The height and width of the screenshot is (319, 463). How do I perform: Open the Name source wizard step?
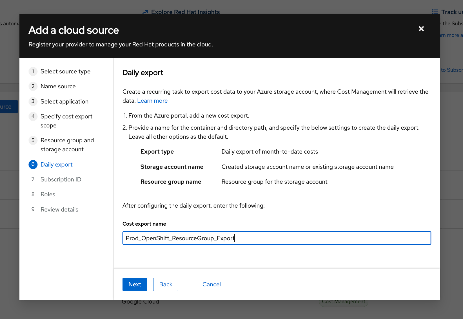[x=58, y=86]
